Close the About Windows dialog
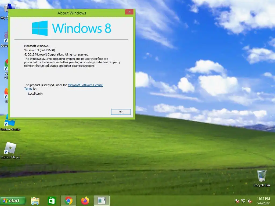The image size is (275, 206). tap(129, 12)
